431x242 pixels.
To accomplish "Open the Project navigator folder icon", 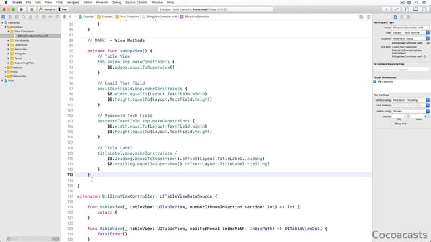I will click(x=3, y=17).
